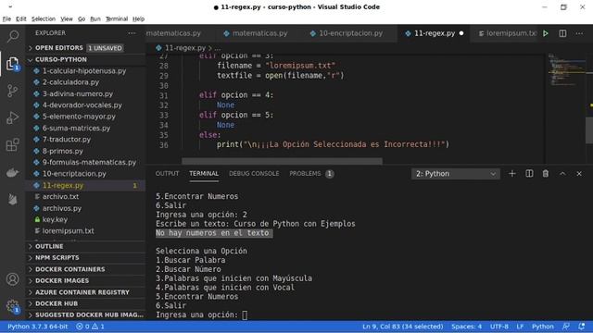Click LF end-of-line setting
Screen dimensions: 593x333
(520, 327)
